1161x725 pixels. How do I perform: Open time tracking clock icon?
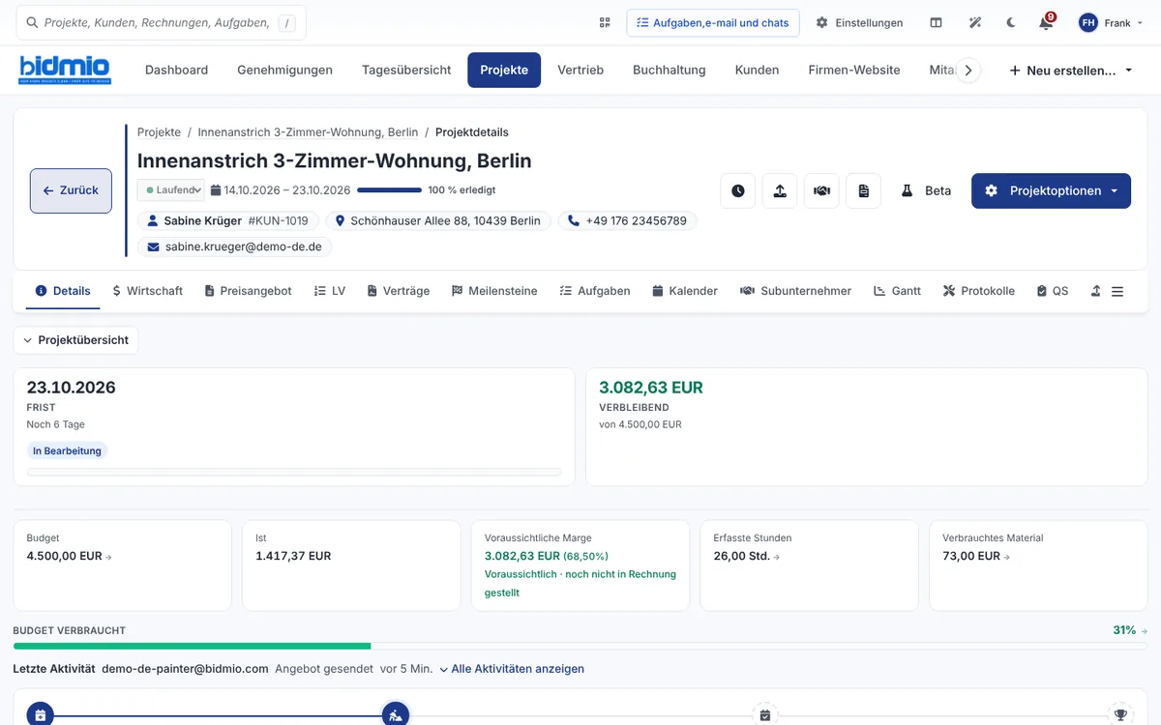[738, 190]
